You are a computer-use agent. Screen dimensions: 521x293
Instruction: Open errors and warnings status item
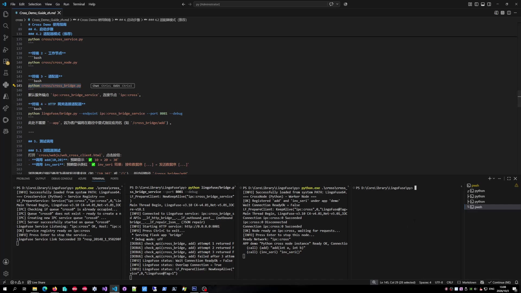pos(17,282)
